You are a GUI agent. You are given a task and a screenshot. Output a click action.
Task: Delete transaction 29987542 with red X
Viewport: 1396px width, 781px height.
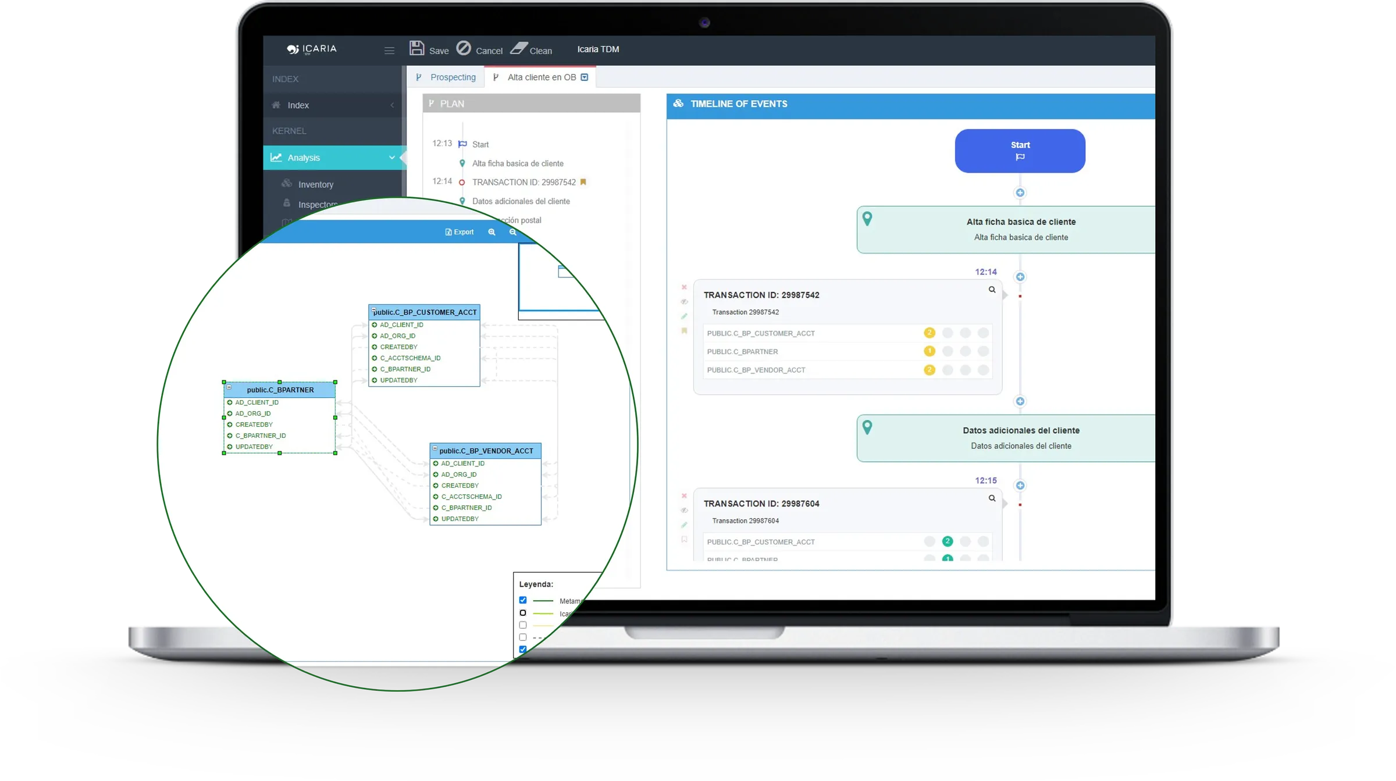tap(684, 287)
